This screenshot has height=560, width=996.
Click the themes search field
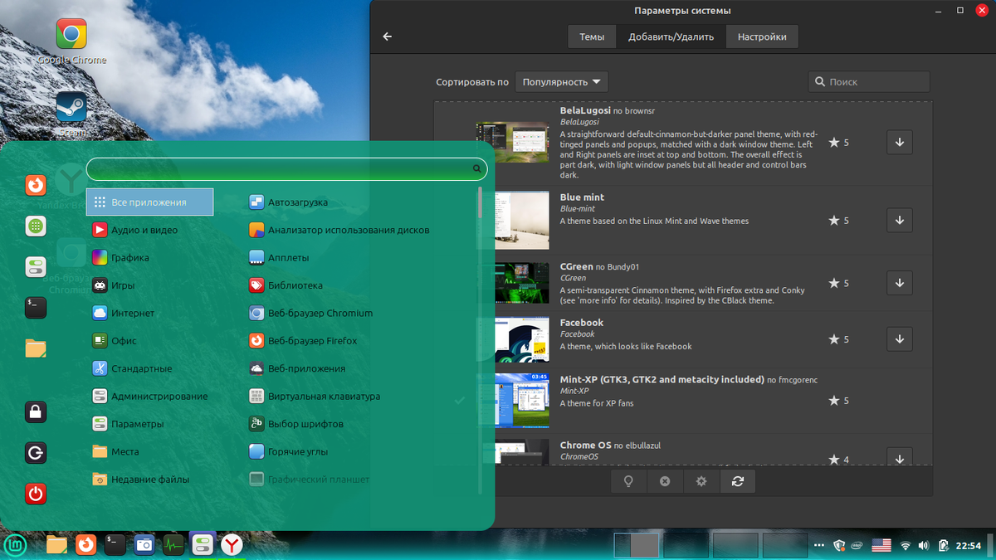(869, 81)
